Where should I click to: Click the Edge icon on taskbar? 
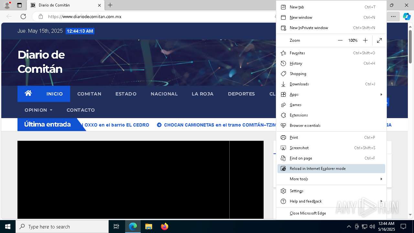coord(133,227)
